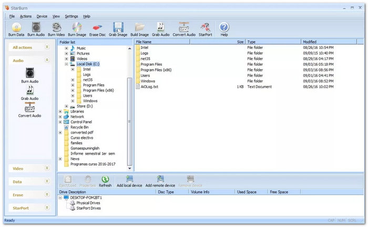Select Programas curso 2016-2017 folder
Screen dimensions: 368x227
tap(93, 164)
